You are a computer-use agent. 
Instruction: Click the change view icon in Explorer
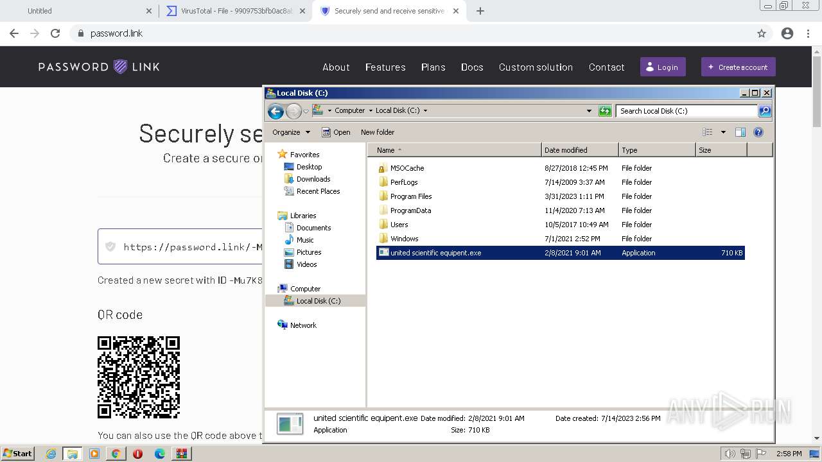tap(708, 132)
